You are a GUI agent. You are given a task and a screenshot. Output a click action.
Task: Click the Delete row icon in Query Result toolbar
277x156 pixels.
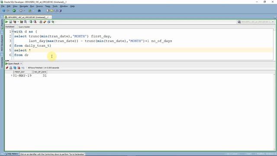[19, 68]
